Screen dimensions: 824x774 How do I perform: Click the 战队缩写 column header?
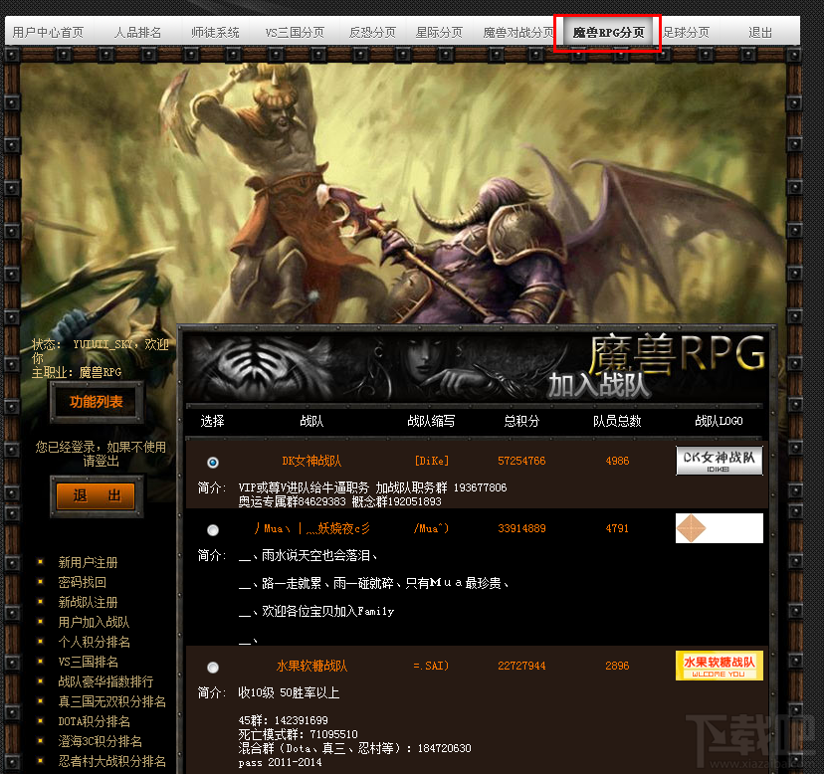(x=432, y=421)
